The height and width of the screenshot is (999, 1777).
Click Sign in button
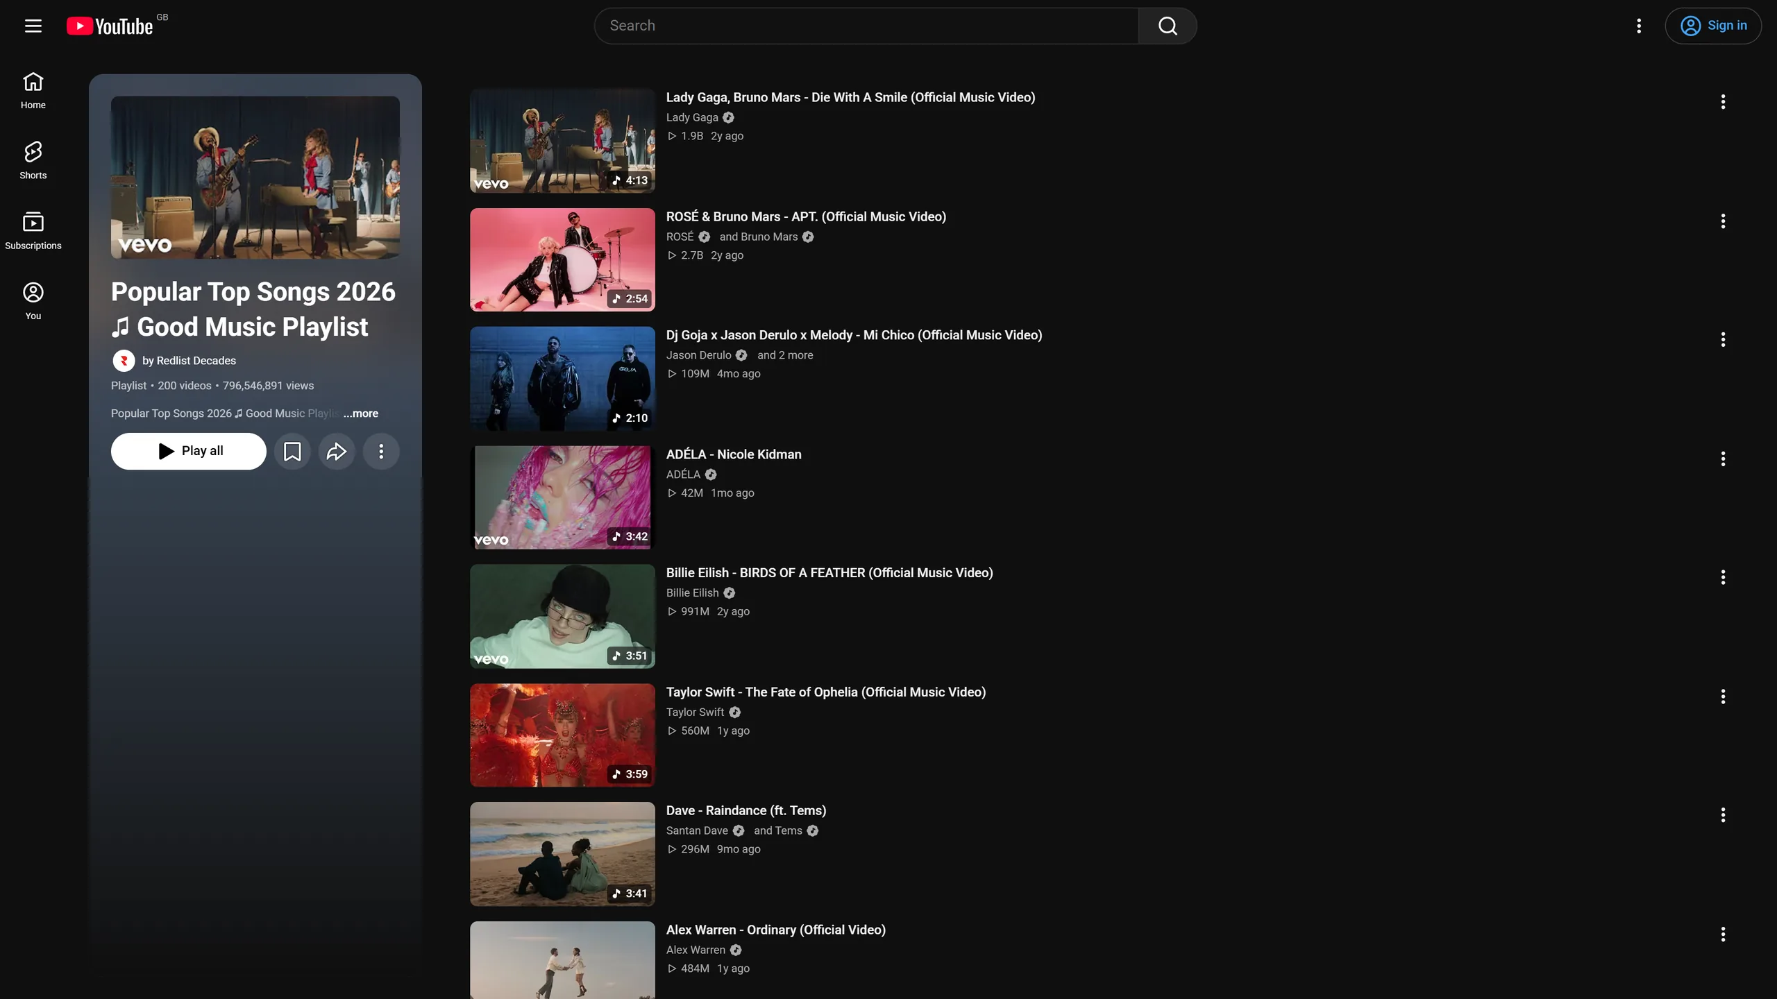point(1713,26)
